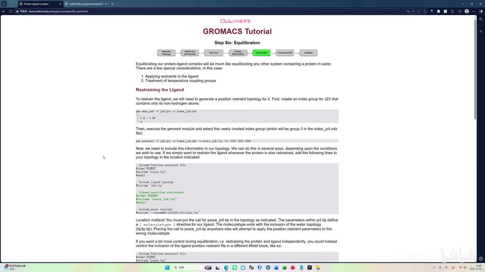
Task: Go to the Production MD step
Action: click(x=285, y=53)
